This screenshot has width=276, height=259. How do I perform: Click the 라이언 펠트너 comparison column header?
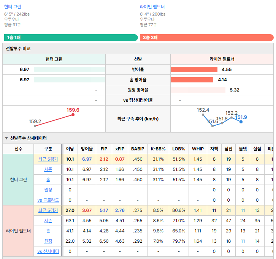tap(222, 59)
